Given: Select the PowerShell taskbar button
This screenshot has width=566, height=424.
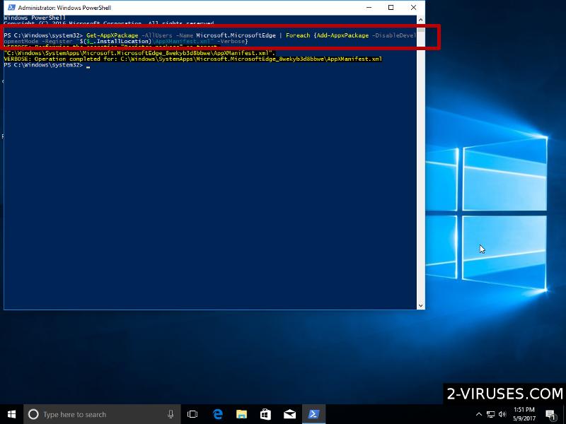Looking at the screenshot, I should (313, 414).
